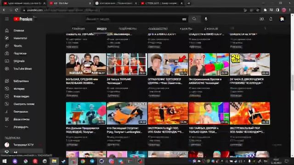This screenshot has width=294, height=165.
Task: Click the title 100 ТАЙНЫХ ДВЕРЕЙ
Action: click(x=204, y=130)
